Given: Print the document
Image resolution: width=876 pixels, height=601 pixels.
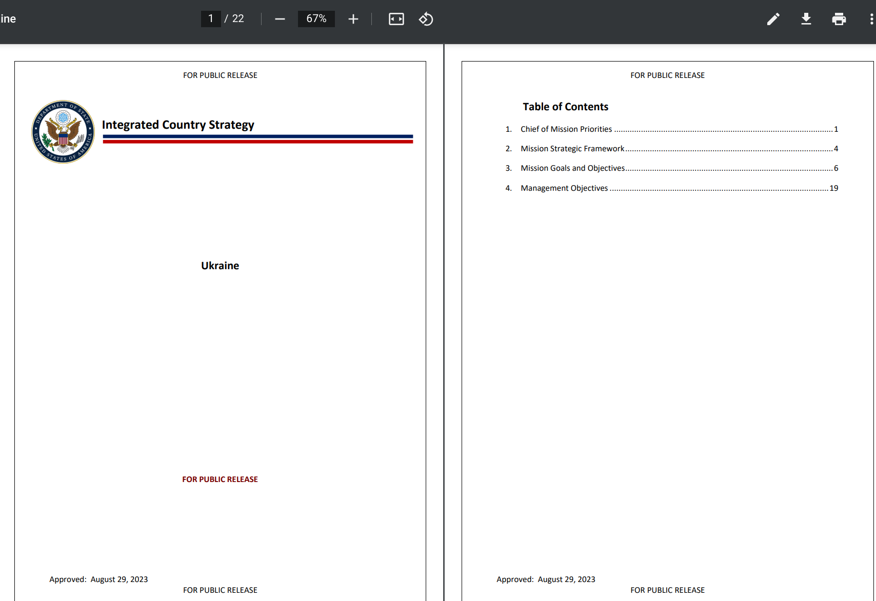Looking at the screenshot, I should [x=839, y=19].
